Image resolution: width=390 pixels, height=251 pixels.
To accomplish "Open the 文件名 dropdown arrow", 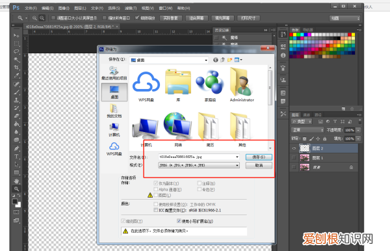I will click(237, 157).
